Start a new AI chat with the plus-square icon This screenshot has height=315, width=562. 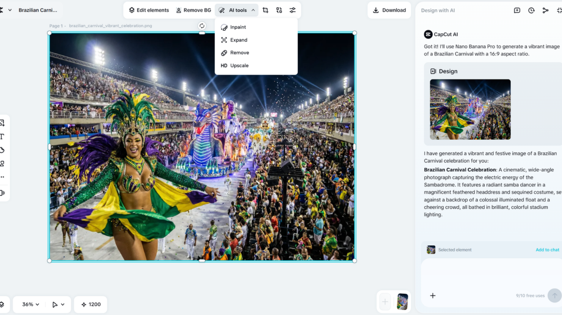[x=517, y=11]
